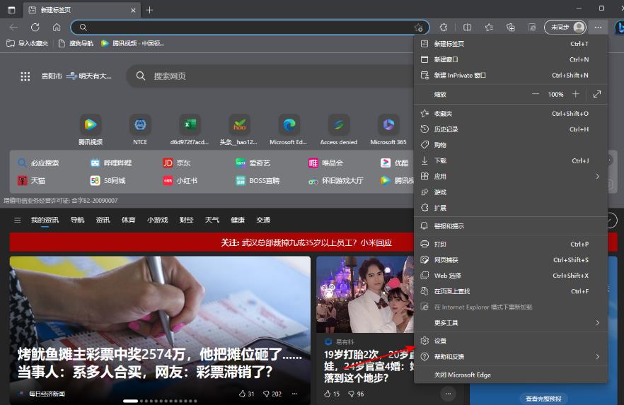Select 打印 menu item
The height and width of the screenshot is (405, 624).
tap(511, 244)
